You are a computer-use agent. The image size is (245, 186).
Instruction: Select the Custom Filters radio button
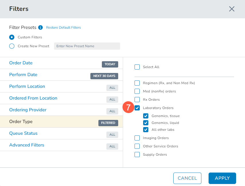12,37
